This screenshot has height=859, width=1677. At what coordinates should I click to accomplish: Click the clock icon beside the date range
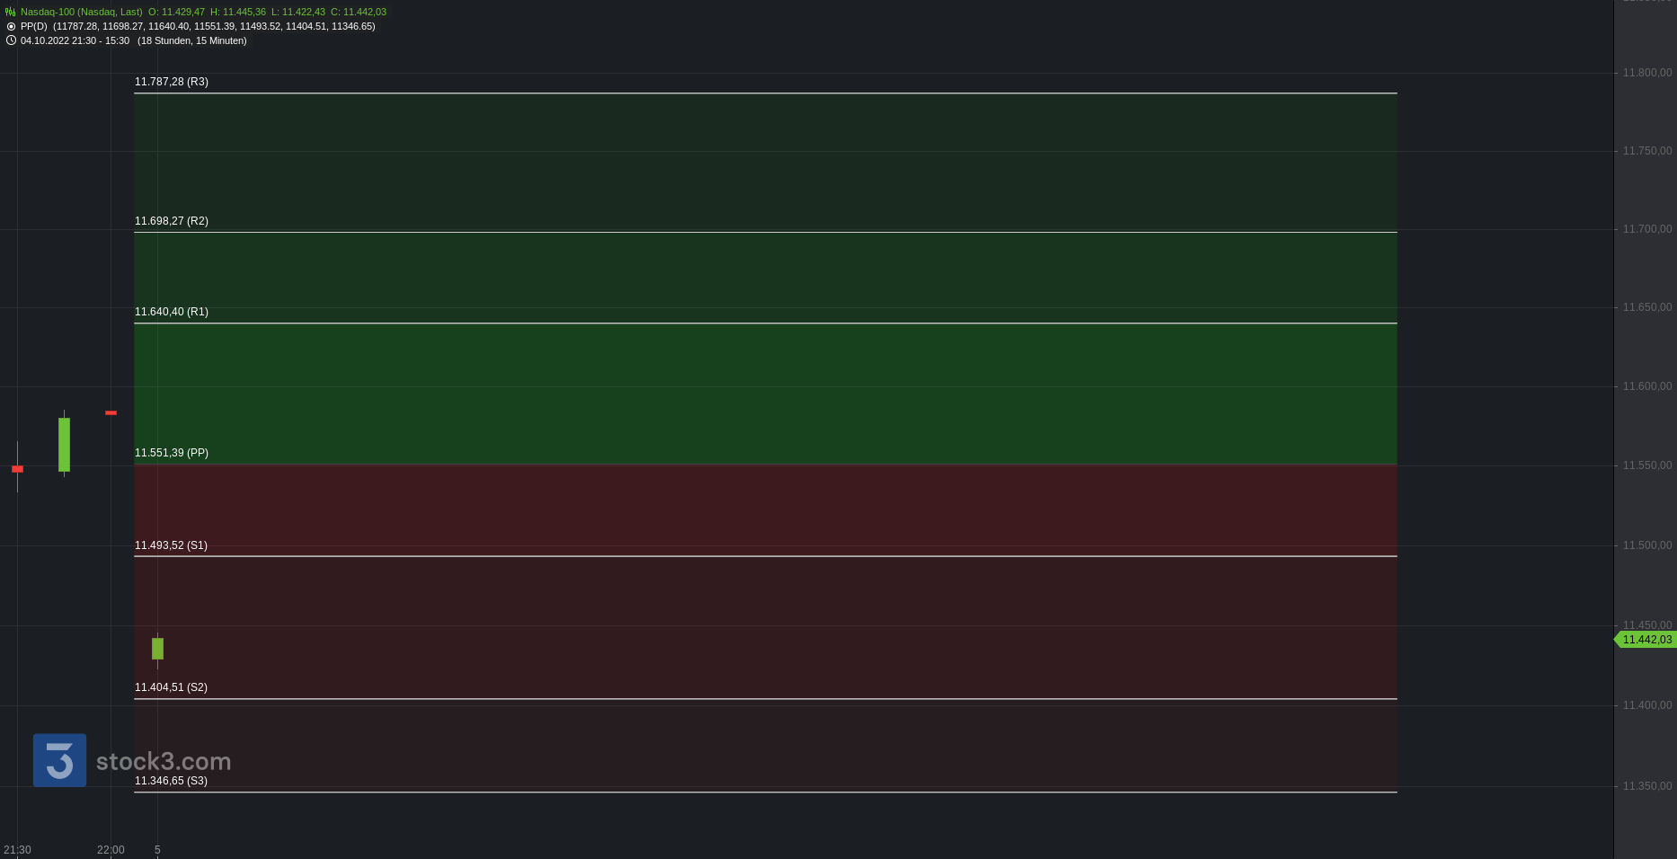[x=11, y=40]
